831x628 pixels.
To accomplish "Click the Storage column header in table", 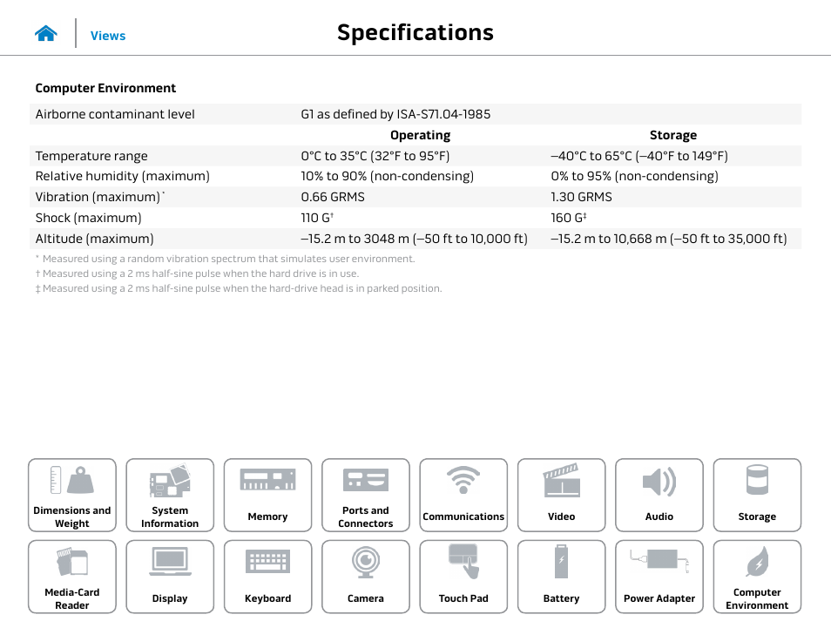I will [673, 135].
